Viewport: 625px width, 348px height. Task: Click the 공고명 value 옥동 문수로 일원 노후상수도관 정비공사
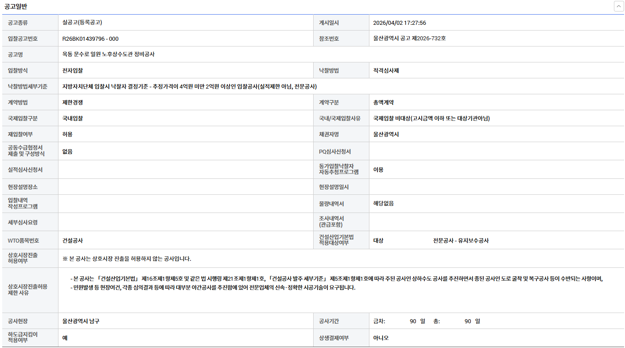click(109, 54)
